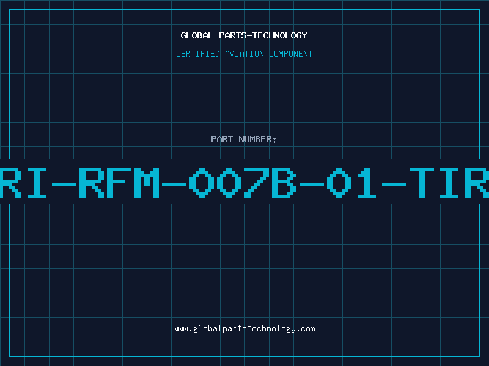The width and height of the screenshot is (489, 366).
Task: Open the www.globalpartstechnology.com link
Action: [x=244, y=329]
